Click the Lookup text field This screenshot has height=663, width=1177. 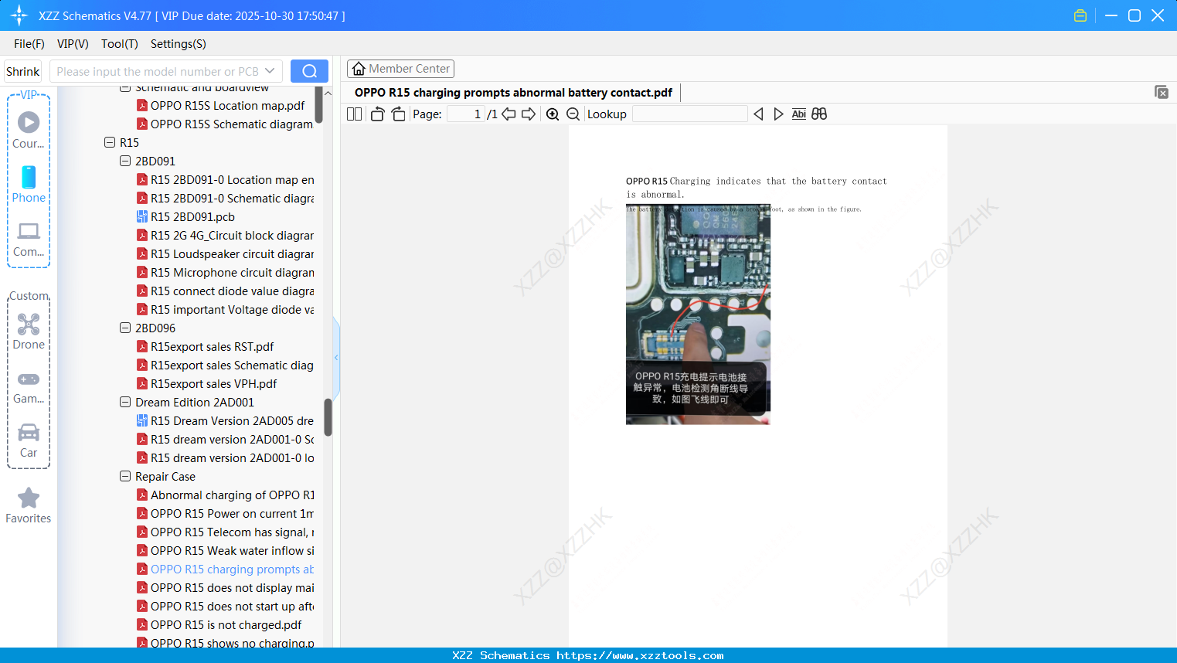pyautogui.click(x=690, y=114)
